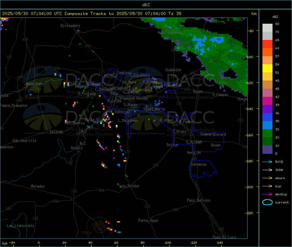Image resolution: width=292 pixels, height=247 pixels.
Task: Click the Atuel_Norte map label
Action: click(x=154, y=109)
